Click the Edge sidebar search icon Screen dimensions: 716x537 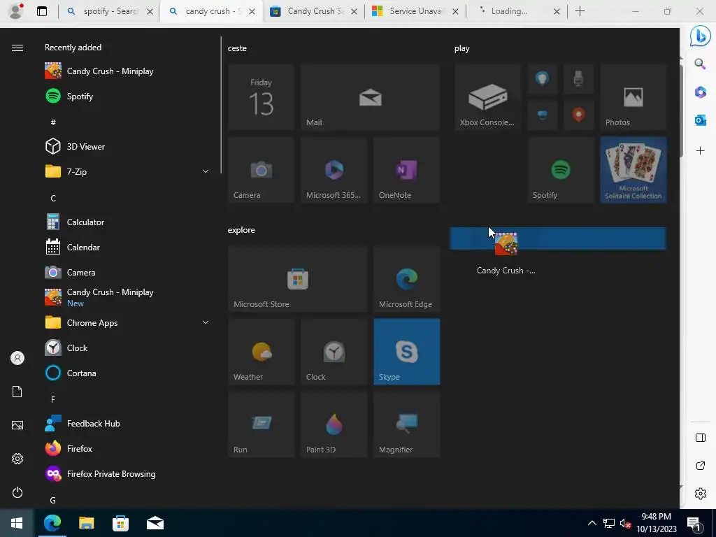700,64
